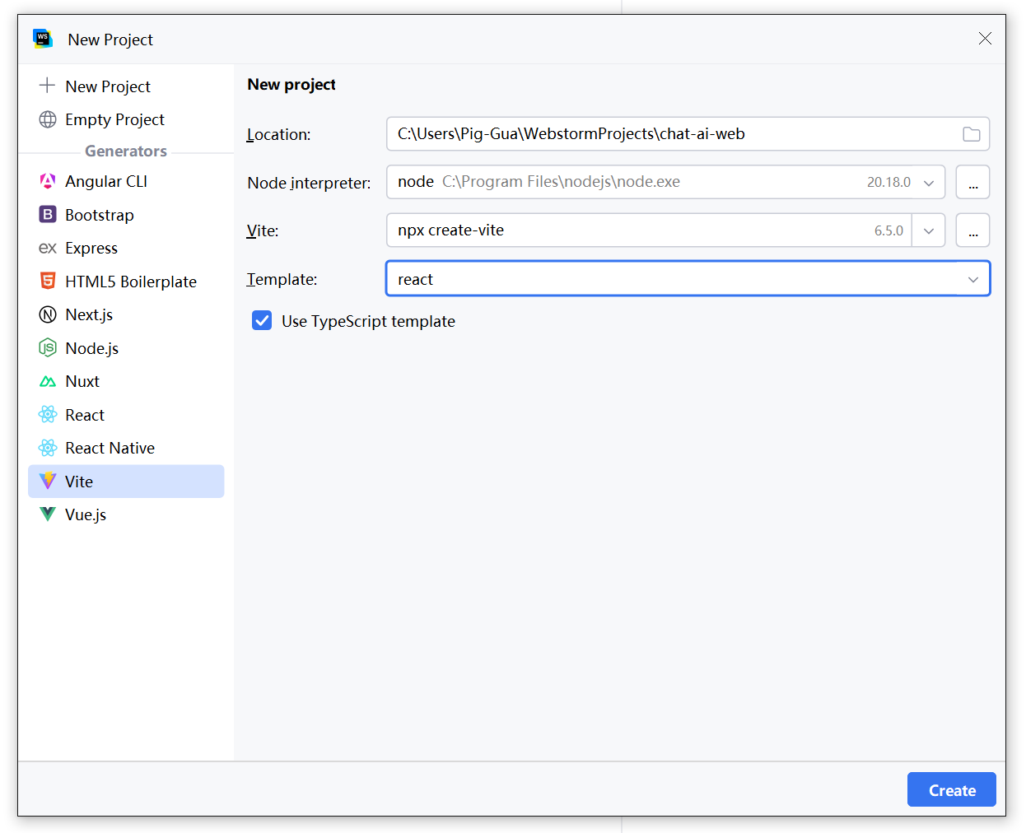Viewport: 1026px width, 833px height.
Task: Click the WebStorm logo icon in the title bar
Action: pos(43,39)
